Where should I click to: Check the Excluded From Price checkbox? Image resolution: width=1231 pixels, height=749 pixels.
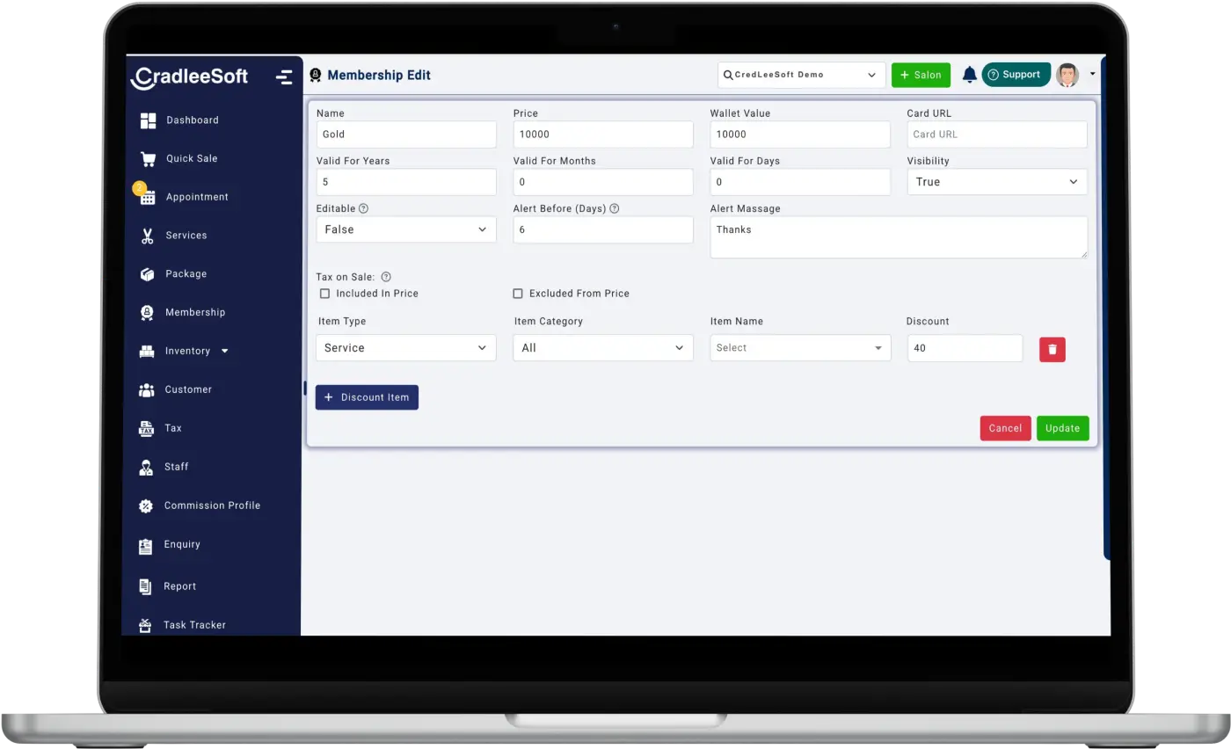coord(518,294)
